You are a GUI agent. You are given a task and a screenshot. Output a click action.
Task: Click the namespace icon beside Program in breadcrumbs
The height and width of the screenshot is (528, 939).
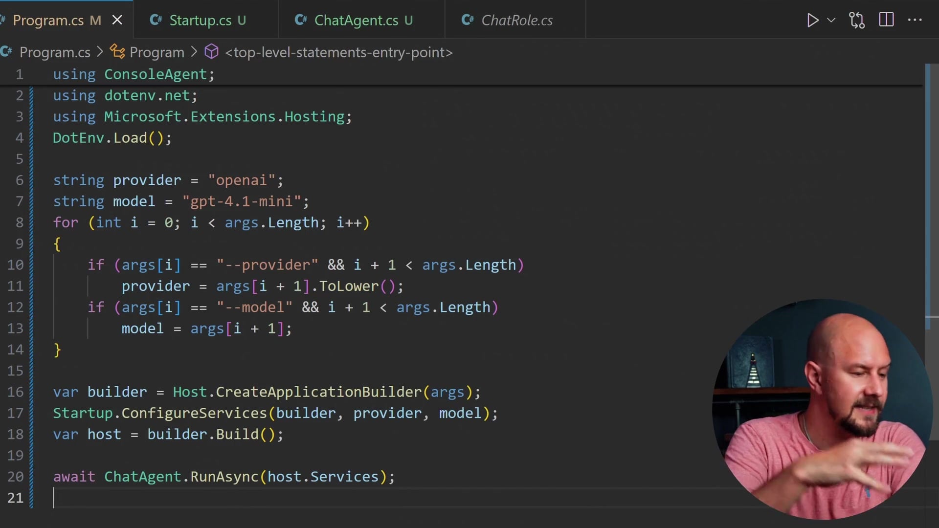pos(117,52)
